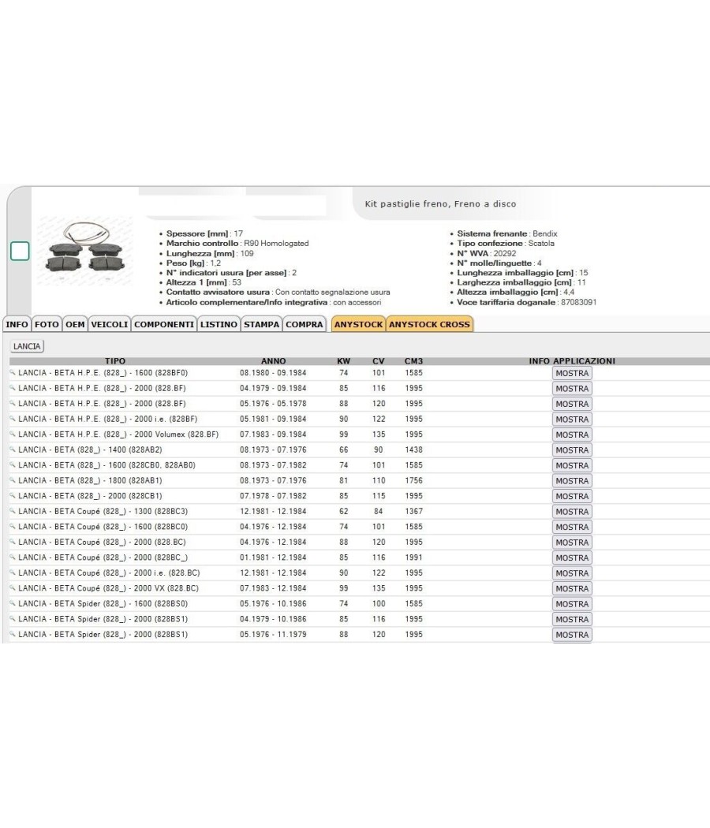Click 'Voce tariffaria doganale : 87083091' entry
Image resolution: width=710 pixels, height=828 pixels.
point(527,302)
